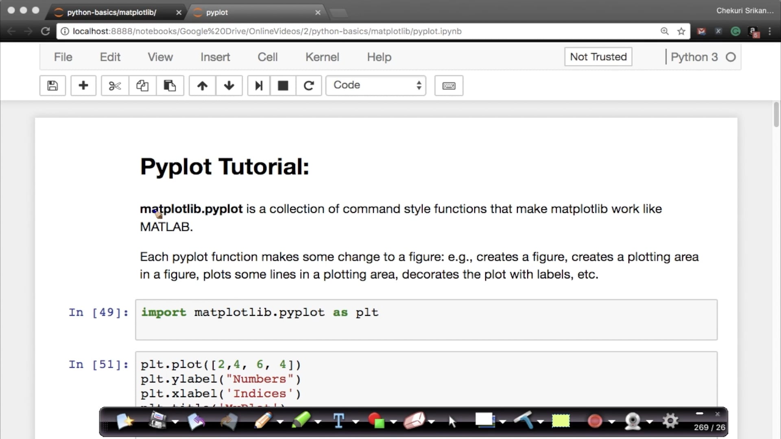Click the Not Trusted button
This screenshot has height=439, width=781.
coord(598,57)
